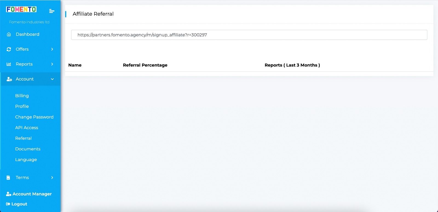
Task: Collapse sidebar using the hamburger menu icon
Action: [51, 11]
